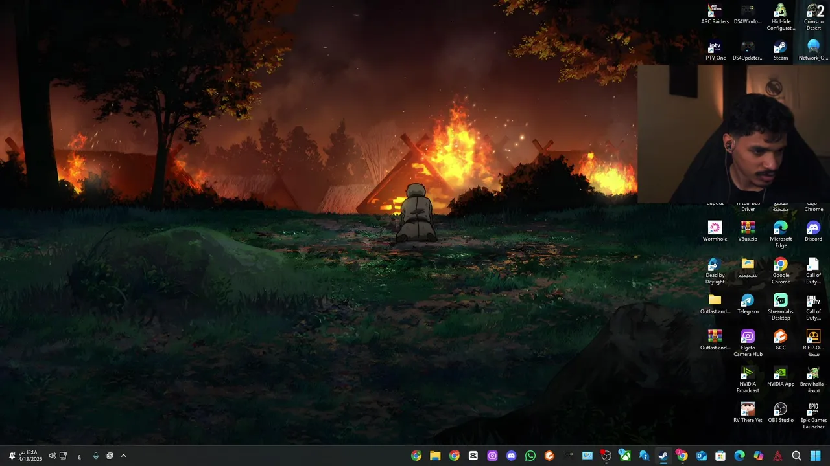The width and height of the screenshot is (830, 466).
Task: Open the ARC Raiders desktop shortcut
Action: pos(715,14)
